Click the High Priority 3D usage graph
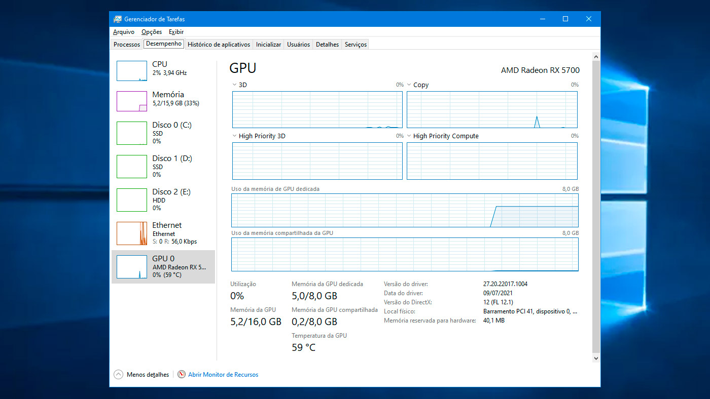Screen dimensions: 710x399 point(317,161)
